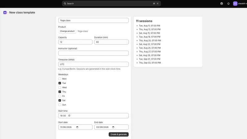This screenshot has height=139, width=247.
Task: Click the Start time field 19:00
Action: point(94,116)
